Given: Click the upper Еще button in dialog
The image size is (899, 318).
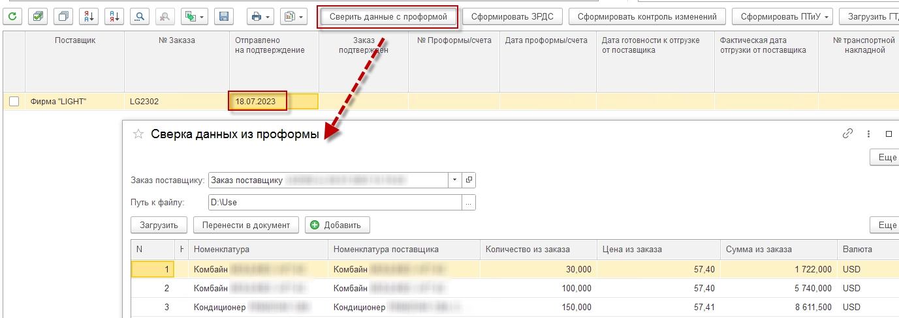Looking at the screenshot, I should pyautogui.click(x=885, y=157).
